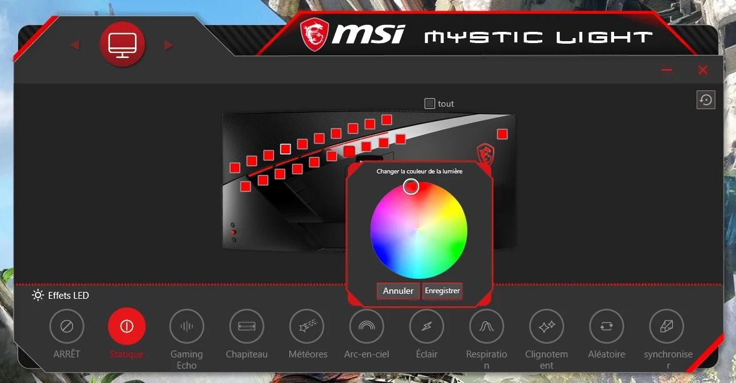
Task: Close the Mystic Light window
Action: click(x=703, y=70)
